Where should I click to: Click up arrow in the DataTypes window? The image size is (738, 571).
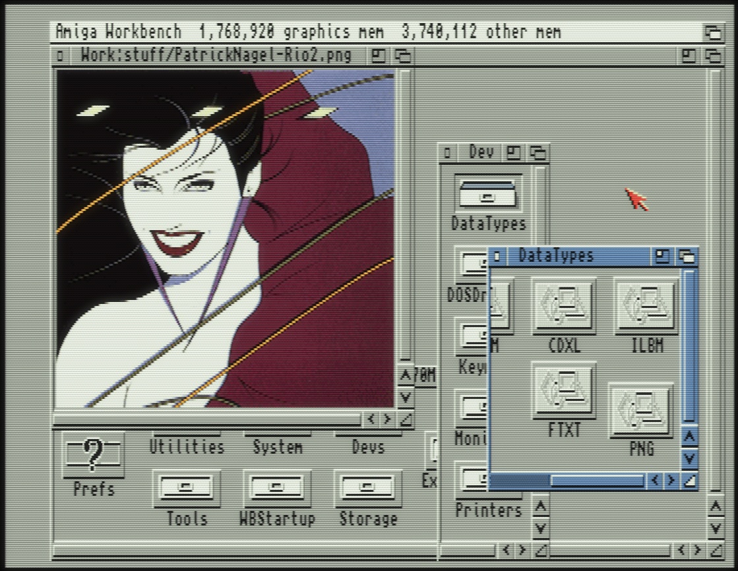[689, 437]
